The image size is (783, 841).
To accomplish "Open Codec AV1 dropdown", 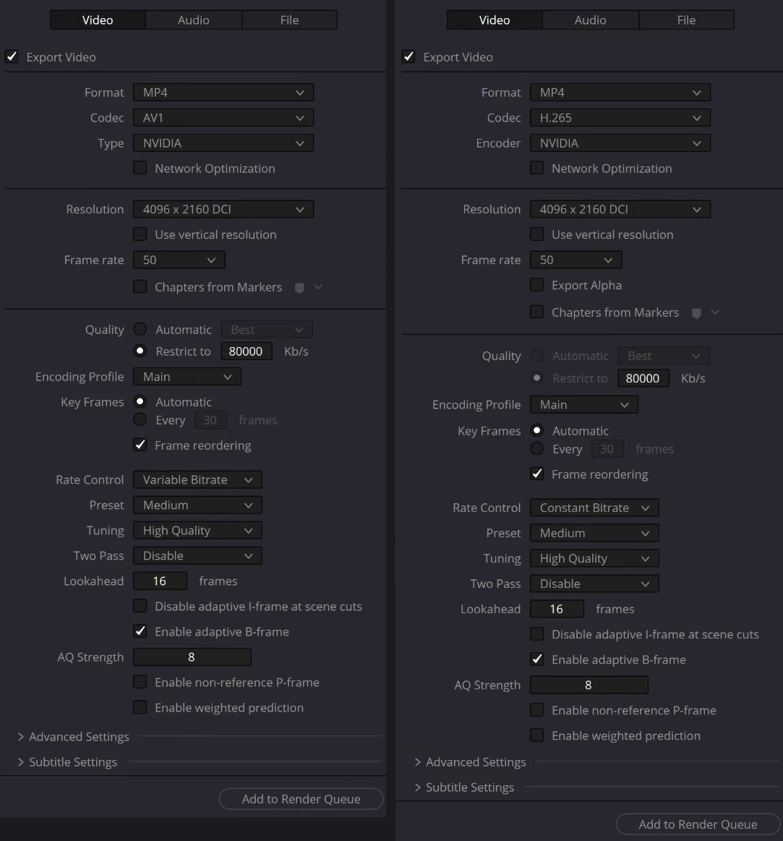I will (223, 117).
